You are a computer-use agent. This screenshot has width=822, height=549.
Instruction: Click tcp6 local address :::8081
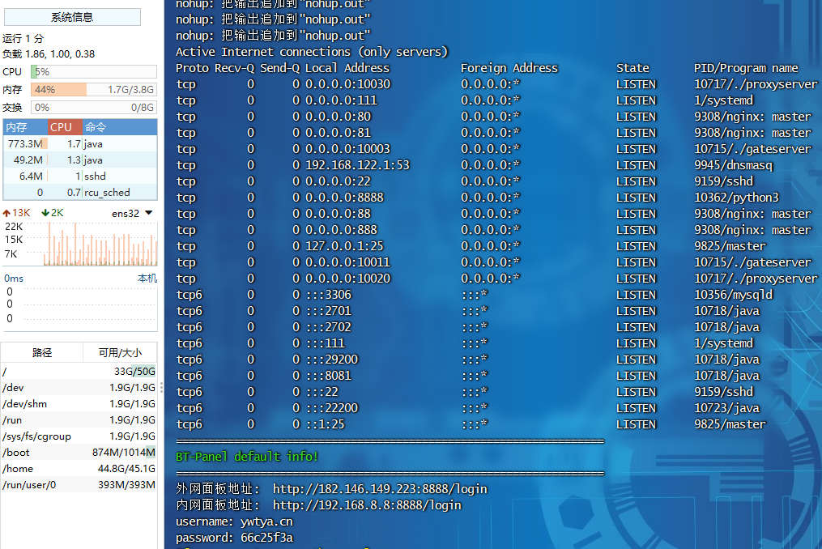coord(329,376)
